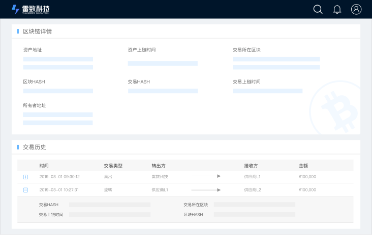Click the 雷数科技 logo
The height and width of the screenshot is (235, 372).
point(30,10)
